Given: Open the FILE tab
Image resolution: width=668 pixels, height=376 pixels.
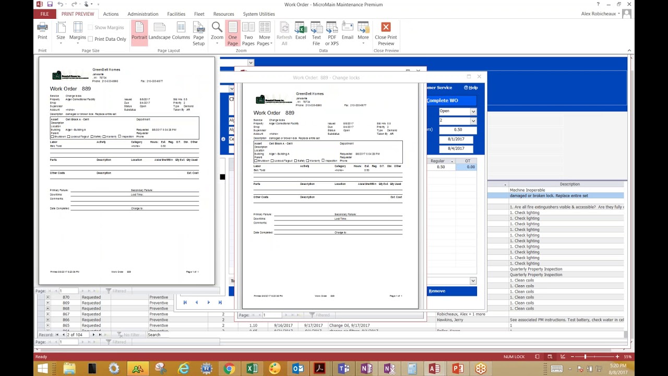Looking at the screenshot, I should [45, 14].
